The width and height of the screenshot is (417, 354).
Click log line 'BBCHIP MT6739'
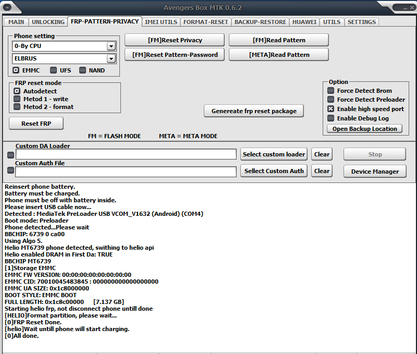click(28, 261)
